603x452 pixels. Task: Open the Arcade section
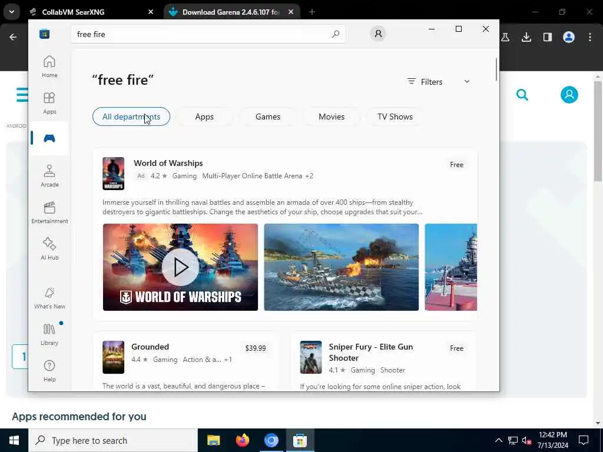click(49, 176)
